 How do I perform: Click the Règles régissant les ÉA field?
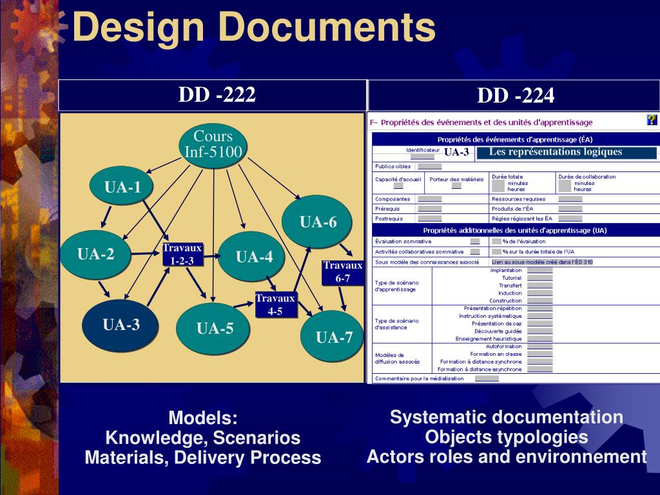(x=570, y=218)
